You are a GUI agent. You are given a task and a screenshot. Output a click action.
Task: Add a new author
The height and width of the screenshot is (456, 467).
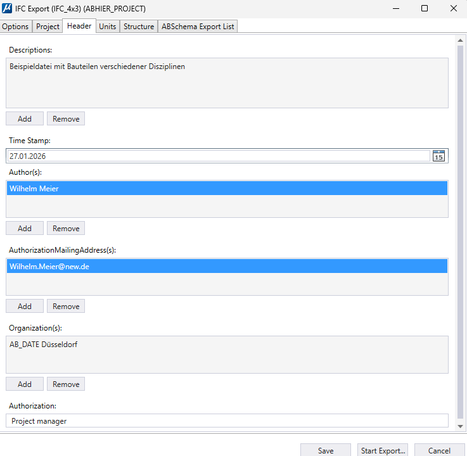(x=25, y=228)
